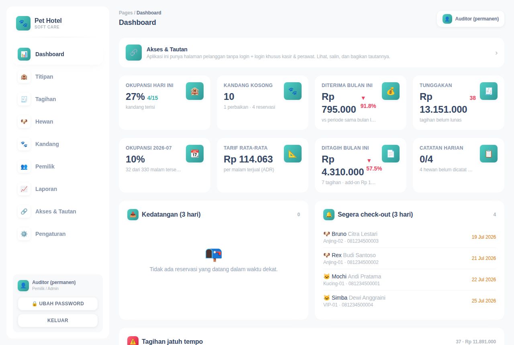The image size is (514, 345).
Task: Click the paw icon on Kandang Kosong card
Action: (293, 91)
